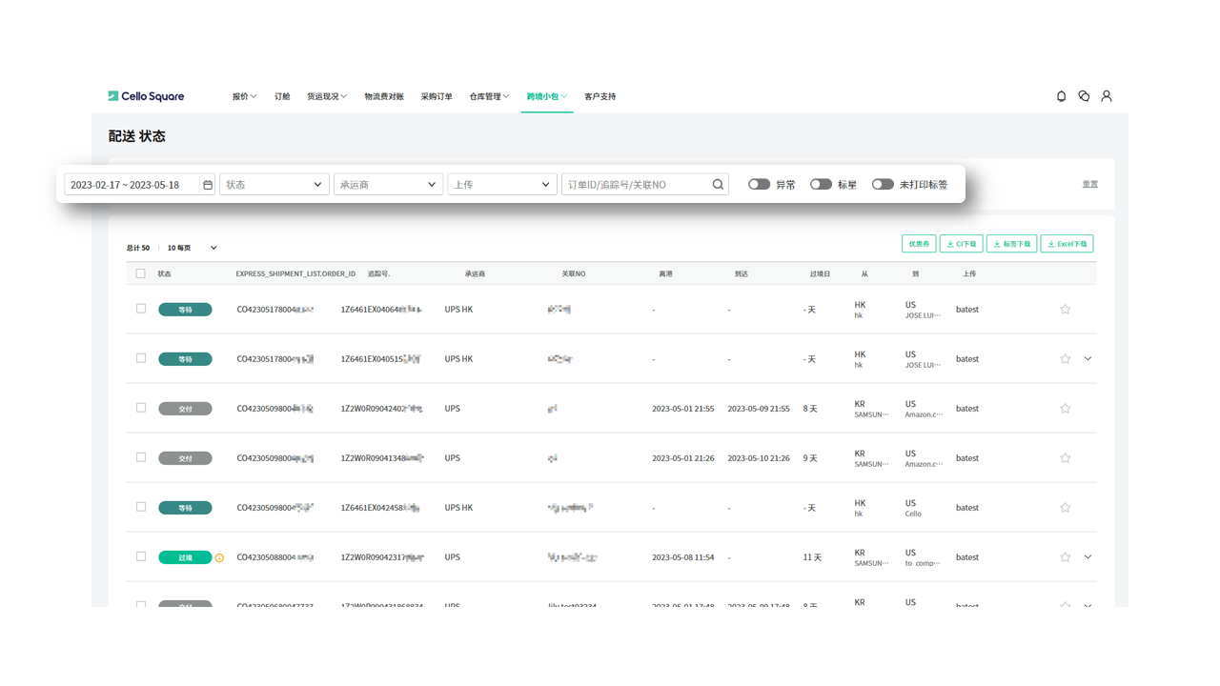
Task: Enable the 异常 filter toggle
Action: pos(759,185)
